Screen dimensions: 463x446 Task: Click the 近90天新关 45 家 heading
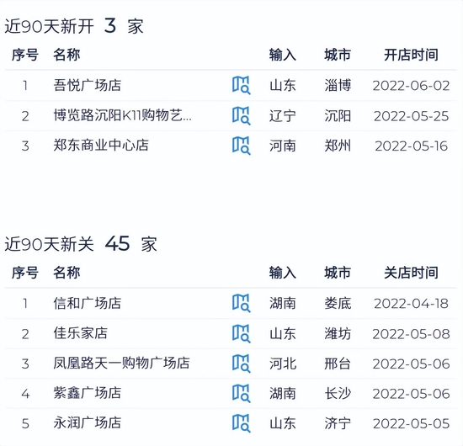(81, 244)
